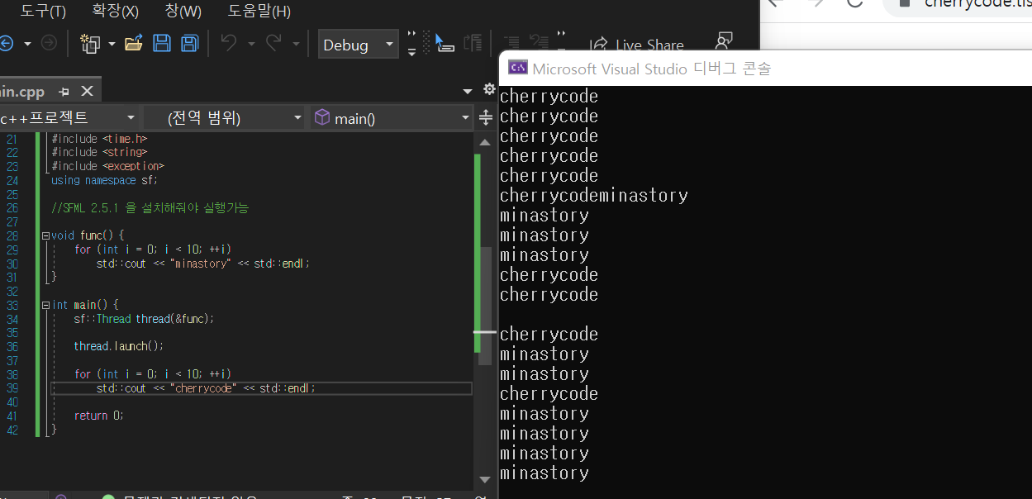The width and height of the screenshot is (1032, 499).
Task: Expand the New Project dropdown arrow
Action: [112, 44]
